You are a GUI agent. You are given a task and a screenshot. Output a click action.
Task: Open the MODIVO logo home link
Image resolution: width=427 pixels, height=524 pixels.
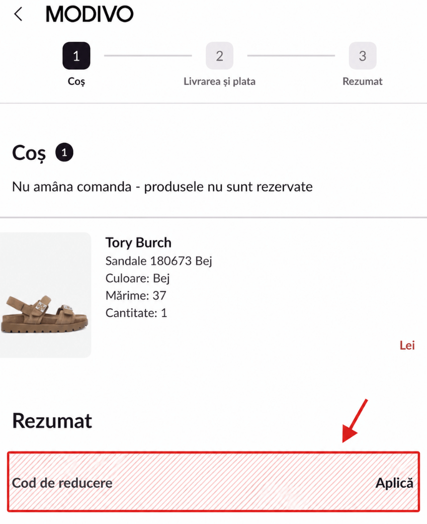[x=89, y=14]
